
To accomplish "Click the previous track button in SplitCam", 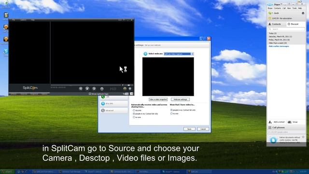I will coord(81,89).
